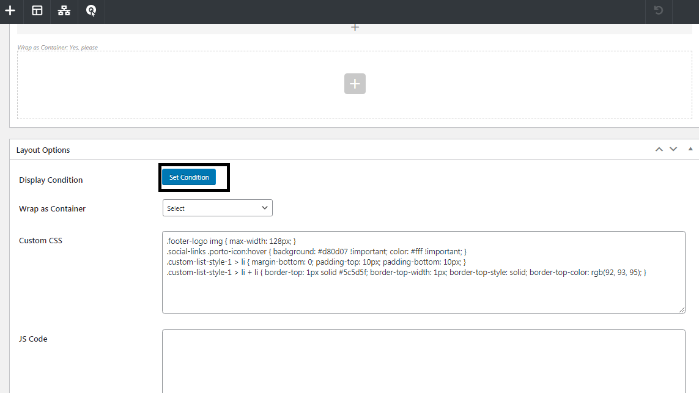The image size is (699, 393).
Task: Click the Custom CSS field label
Action: tap(40, 241)
